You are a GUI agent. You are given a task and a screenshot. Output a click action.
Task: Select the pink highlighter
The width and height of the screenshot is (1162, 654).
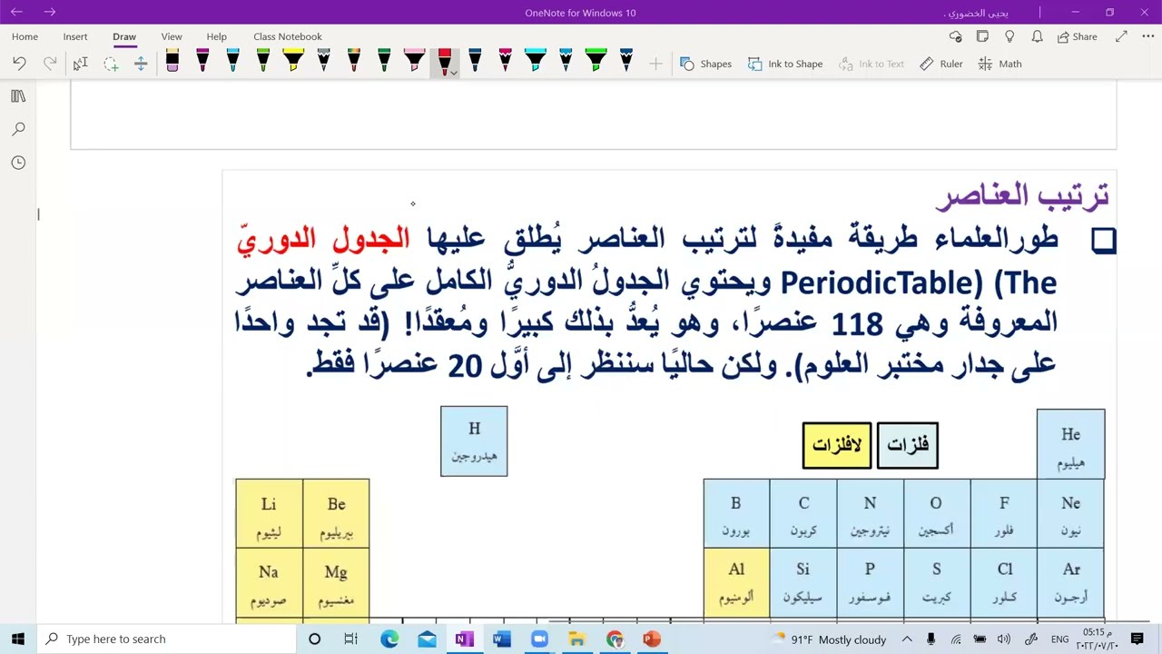click(414, 62)
